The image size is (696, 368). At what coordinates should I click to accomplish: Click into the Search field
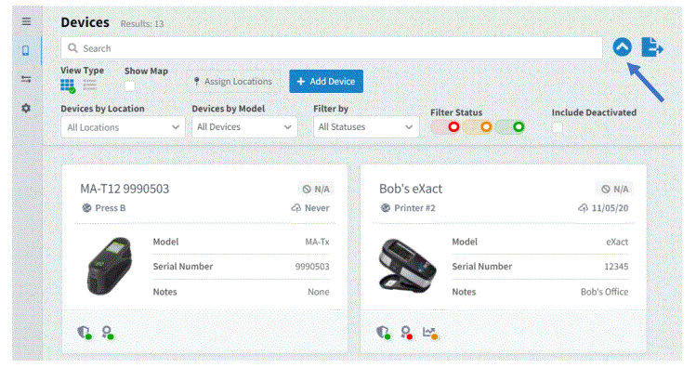(x=332, y=48)
